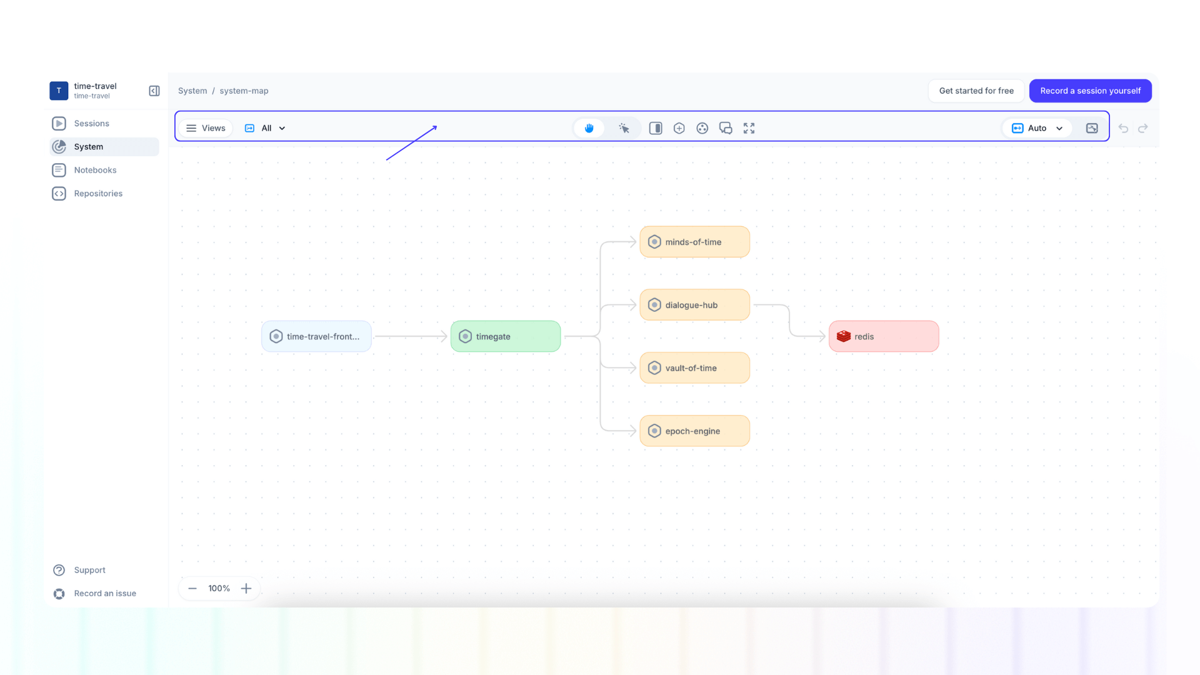Viewport: 1200px width, 675px height.
Task: Select the redis node on the map
Action: pyautogui.click(x=883, y=336)
